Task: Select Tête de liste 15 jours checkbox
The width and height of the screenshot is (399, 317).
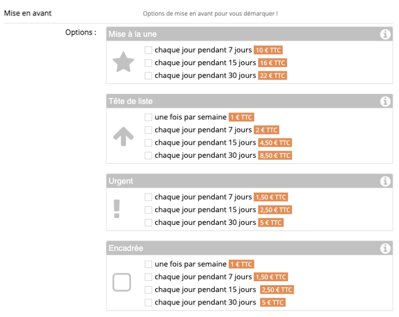Action: (148, 143)
